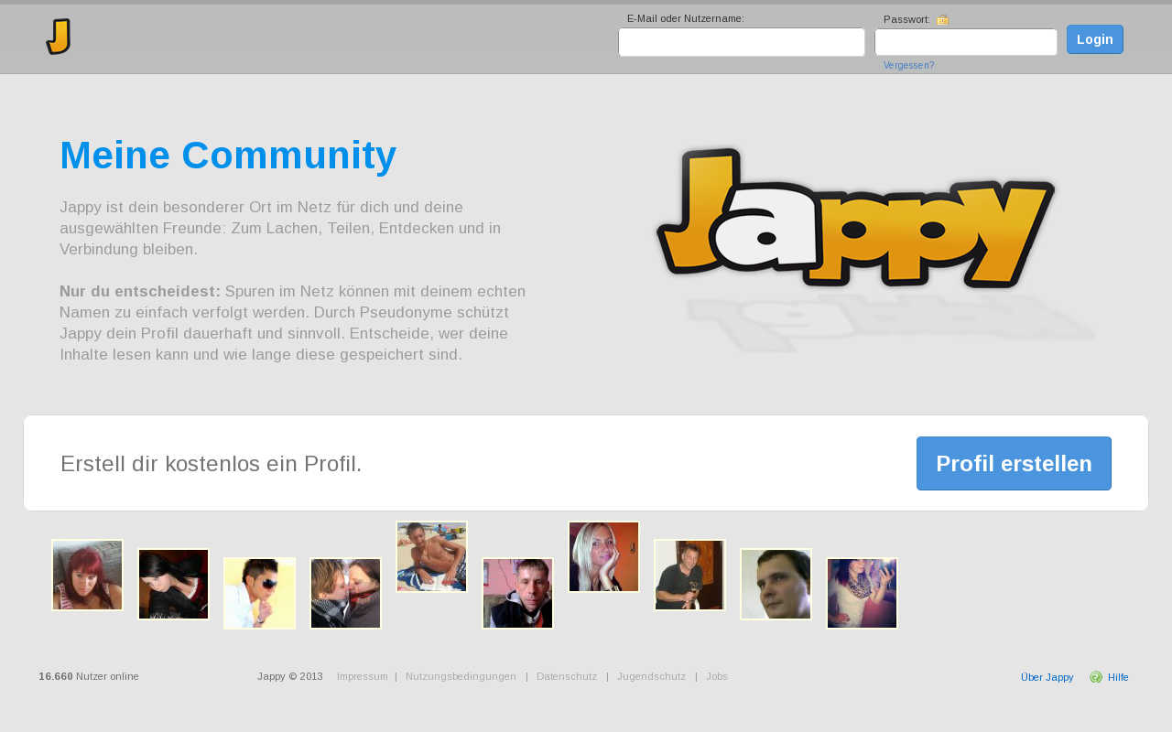Open profile photo of blonde woman
This screenshot has width=1172, height=732.
coord(603,556)
